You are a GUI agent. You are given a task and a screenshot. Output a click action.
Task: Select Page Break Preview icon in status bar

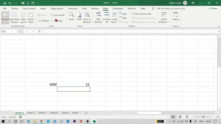[187, 117]
